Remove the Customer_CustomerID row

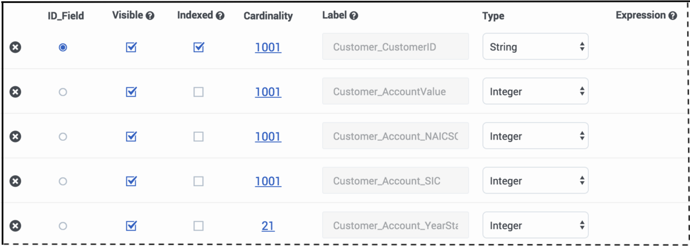coord(16,47)
